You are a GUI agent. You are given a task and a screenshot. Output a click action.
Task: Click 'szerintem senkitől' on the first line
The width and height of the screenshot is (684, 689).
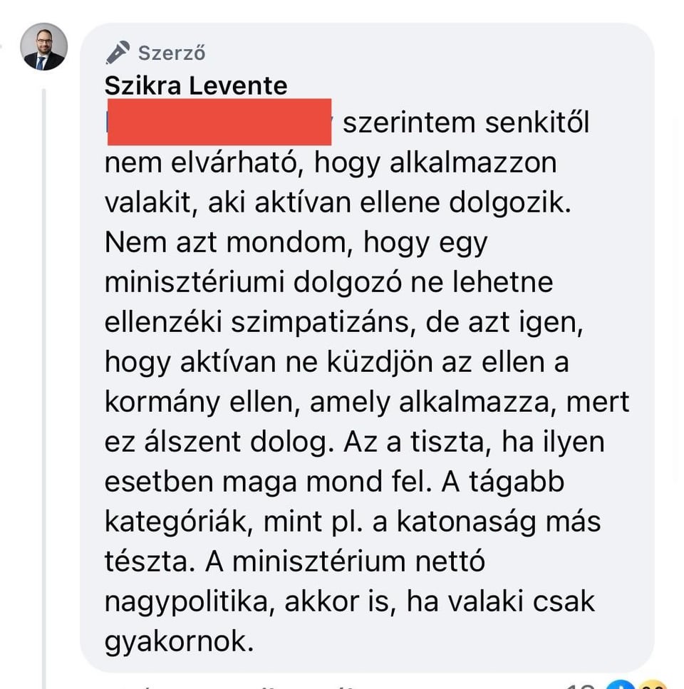466,122
